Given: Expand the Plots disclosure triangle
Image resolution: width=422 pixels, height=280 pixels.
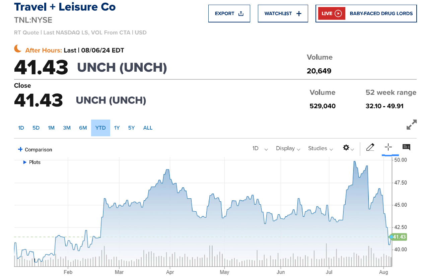Looking at the screenshot, I should (x=25, y=162).
